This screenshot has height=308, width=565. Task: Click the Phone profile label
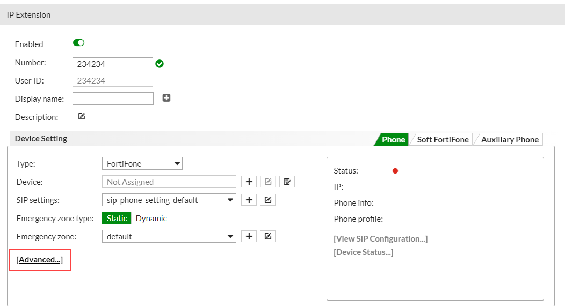pos(358,219)
